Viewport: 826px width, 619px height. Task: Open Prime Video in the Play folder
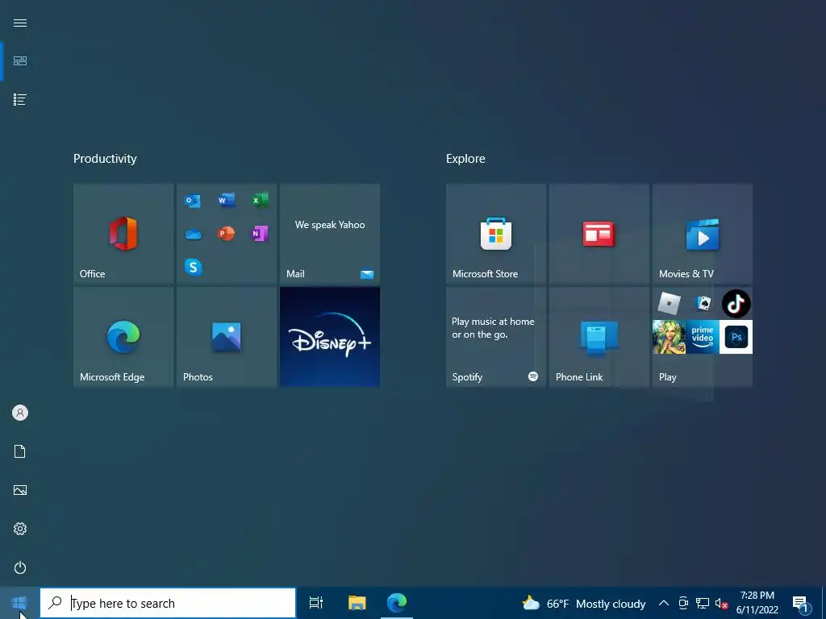(x=703, y=337)
